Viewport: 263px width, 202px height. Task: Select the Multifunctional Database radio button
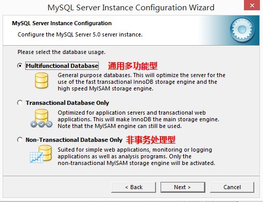[20, 66]
